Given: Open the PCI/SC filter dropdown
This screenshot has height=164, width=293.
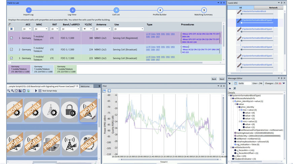Looking at the screenshot, I should pos(91,29).
